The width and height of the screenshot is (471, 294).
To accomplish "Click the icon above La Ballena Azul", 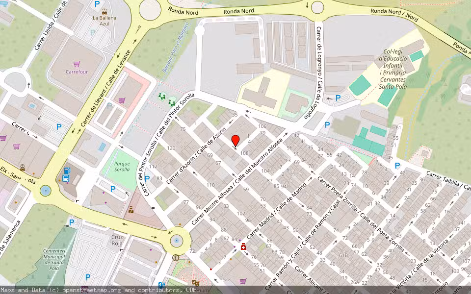I will (x=104, y=11).
